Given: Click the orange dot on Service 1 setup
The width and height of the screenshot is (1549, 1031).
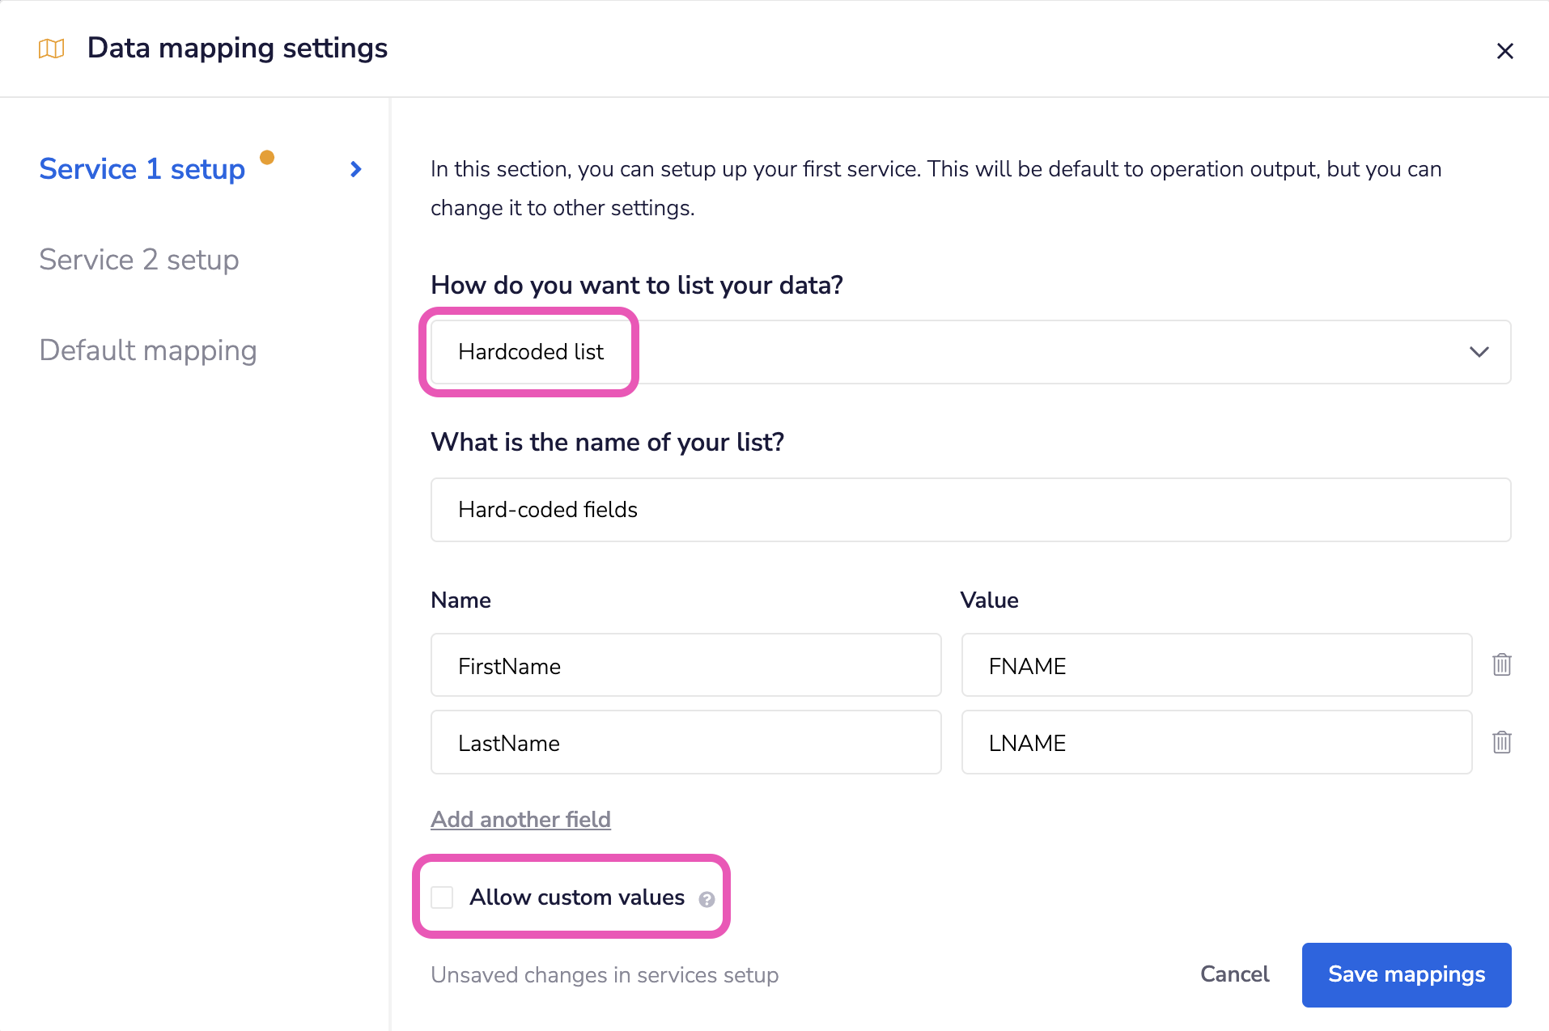Looking at the screenshot, I should tap(268, 158).
